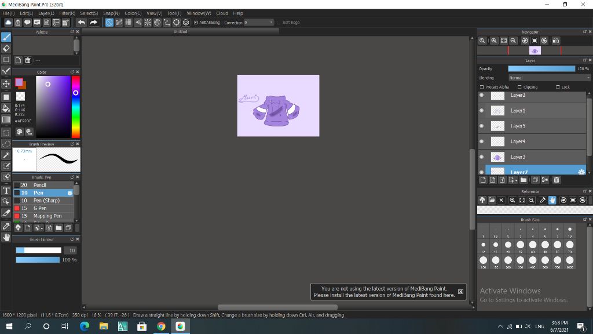Select the Eyedropper tool
Viewport: 593px width, 334px height.
point(6,226)
